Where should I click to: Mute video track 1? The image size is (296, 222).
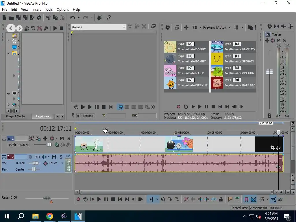click(62, 138)
